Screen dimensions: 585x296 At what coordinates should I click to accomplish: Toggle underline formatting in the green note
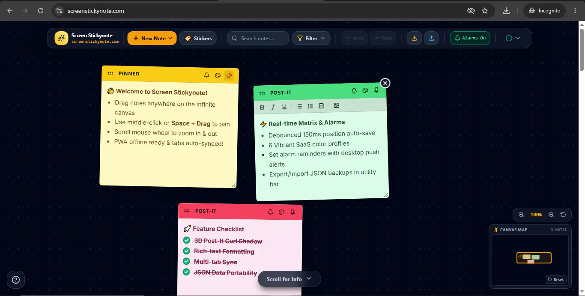284,107
